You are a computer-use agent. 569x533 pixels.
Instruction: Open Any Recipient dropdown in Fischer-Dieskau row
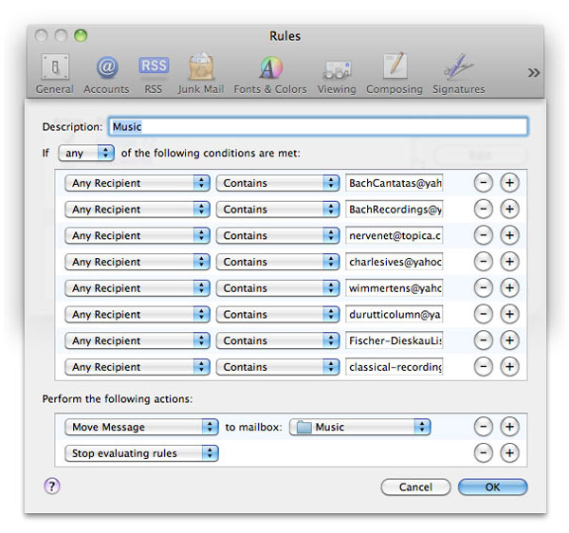138,340
